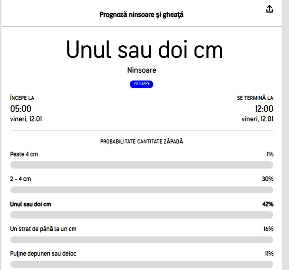This screenshot has width=289, height=270.
Task: Click the bar under "Puține depuneri sau deloc"
Action: tap(142, 265)
